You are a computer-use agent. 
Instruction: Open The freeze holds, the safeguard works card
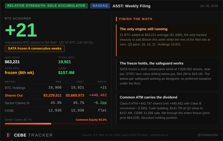click(167, 75)
